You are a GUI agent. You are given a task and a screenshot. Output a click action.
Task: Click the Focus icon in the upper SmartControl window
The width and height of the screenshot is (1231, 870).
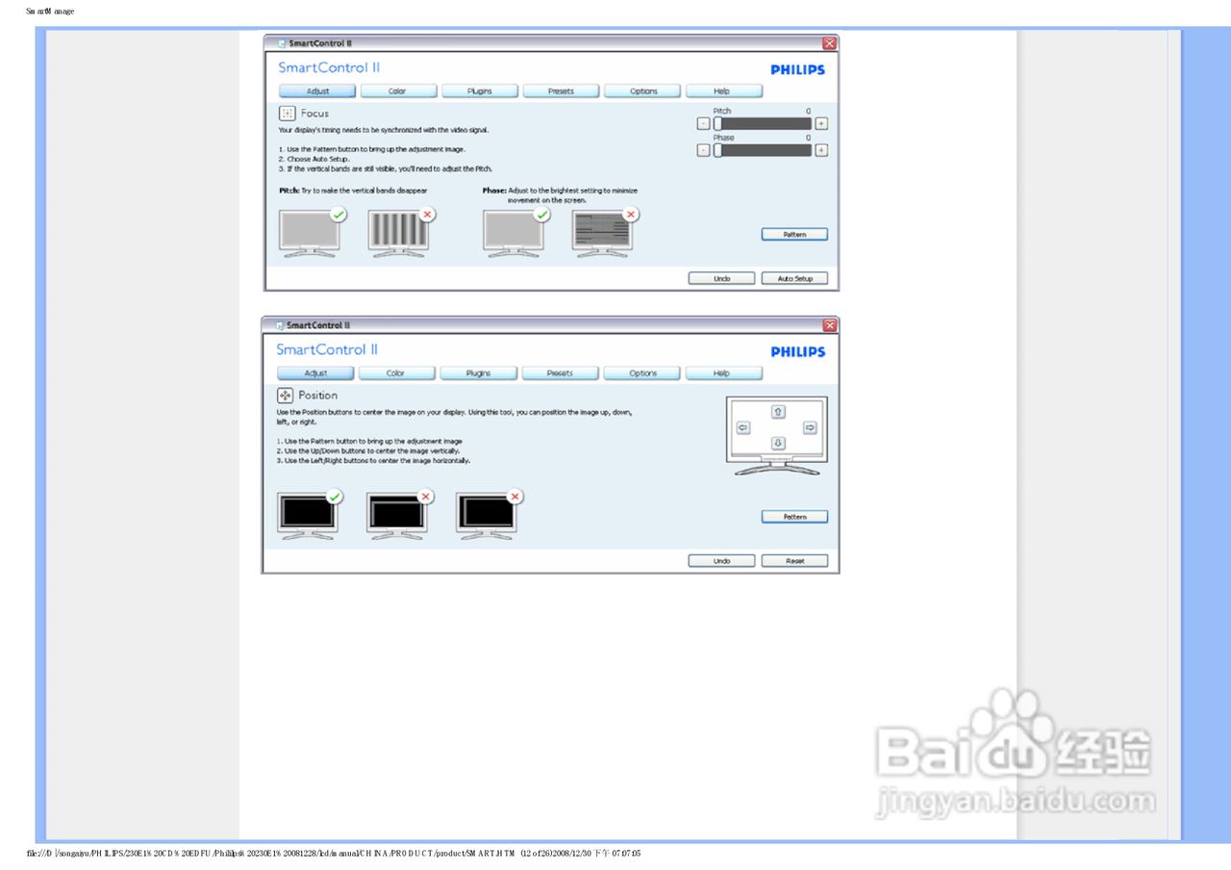pos(287,114)
